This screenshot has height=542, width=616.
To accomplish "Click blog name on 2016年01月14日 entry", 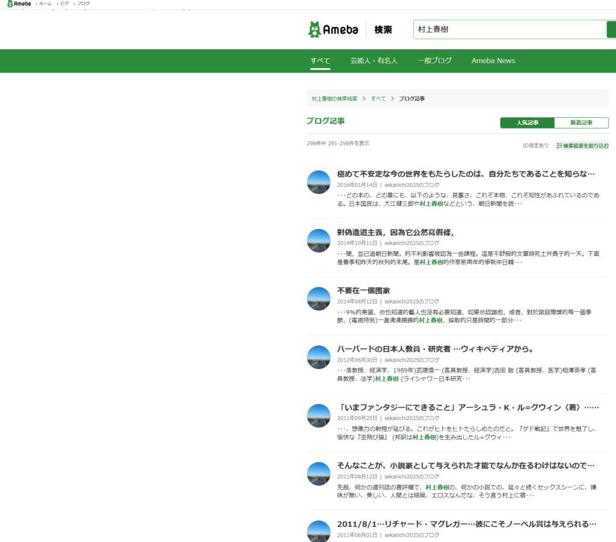I will pos(411,185).
